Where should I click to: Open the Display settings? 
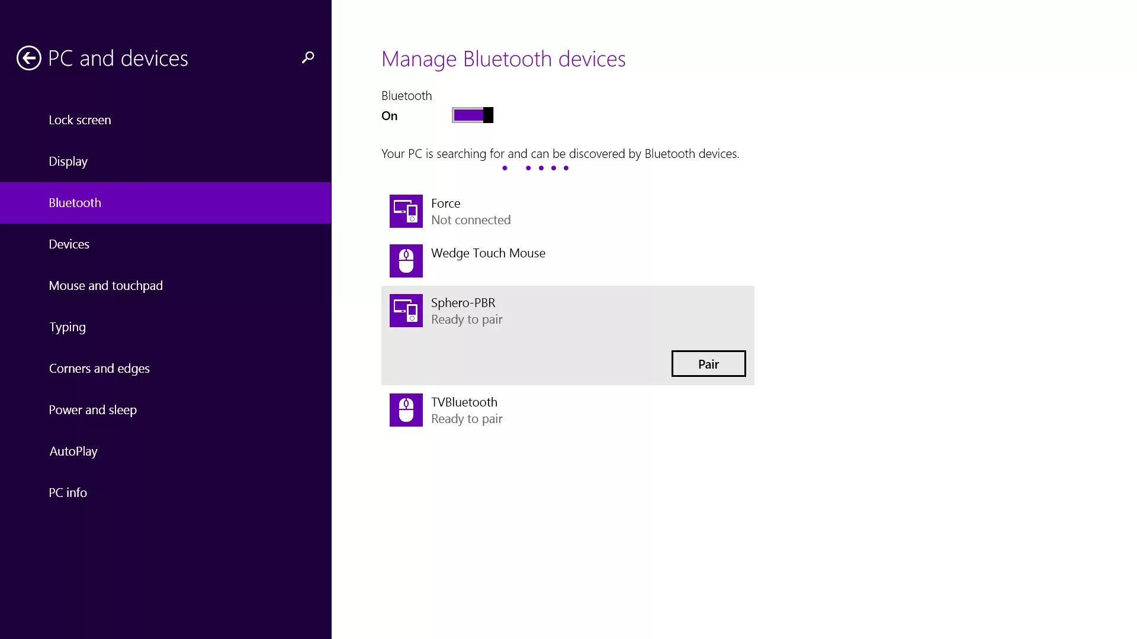[68, 161]
